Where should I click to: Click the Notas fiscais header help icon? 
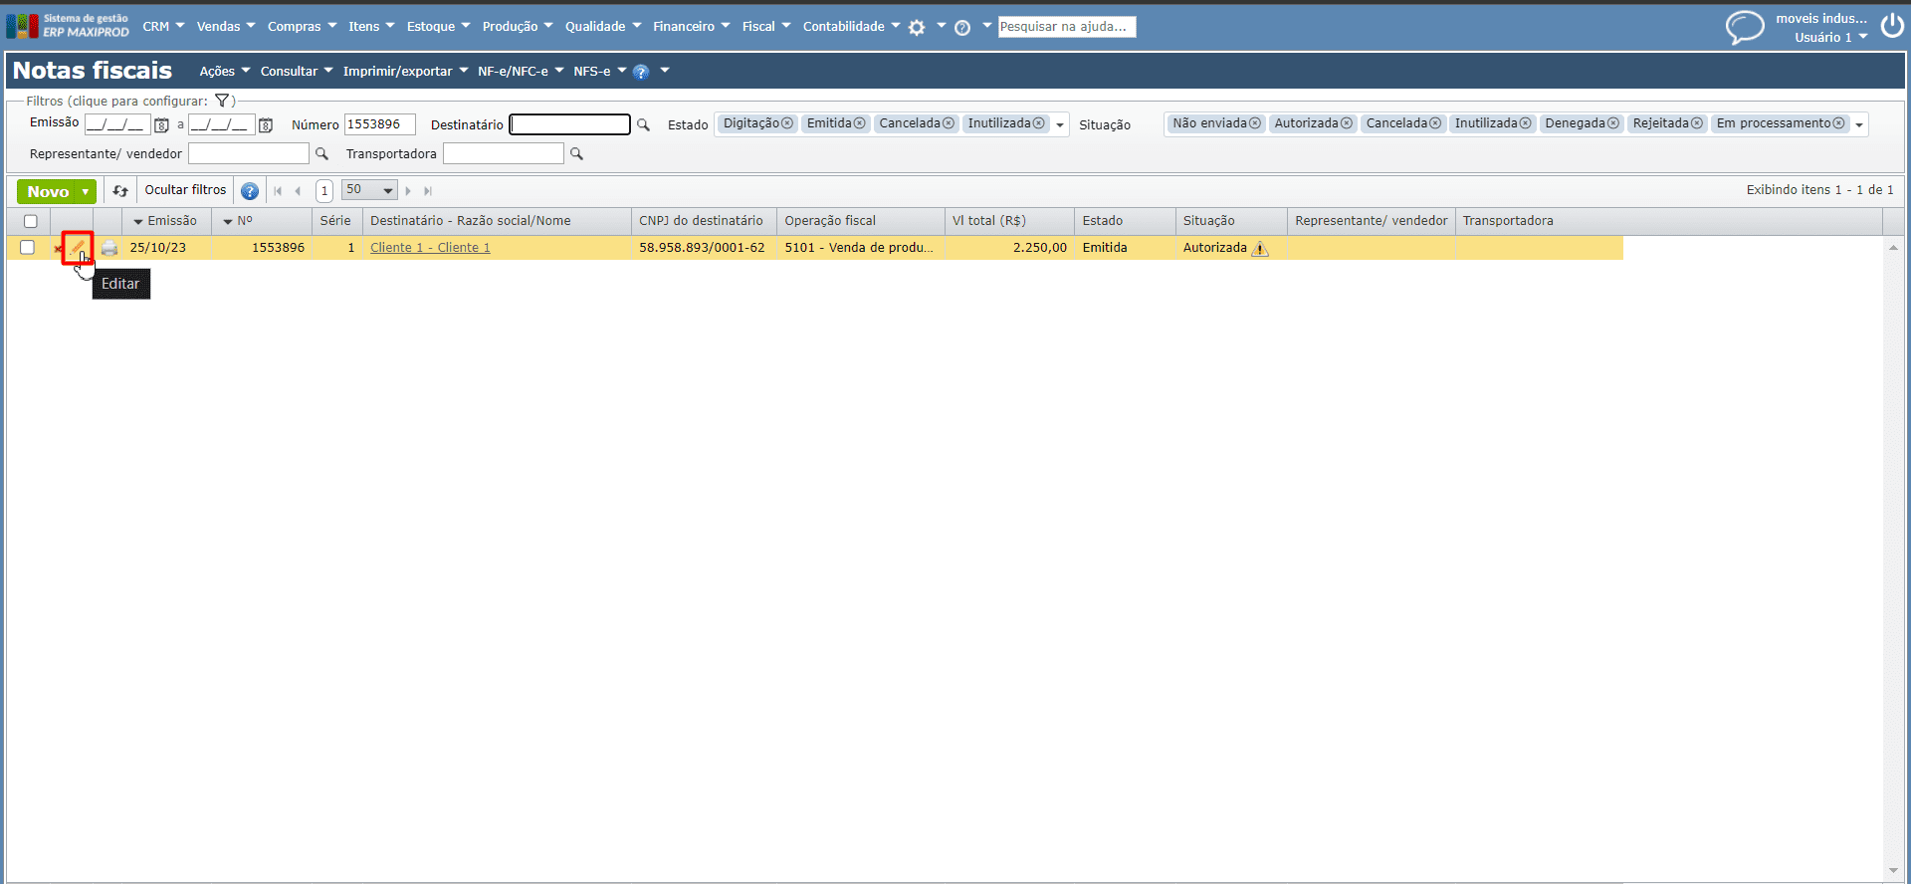click(x=641, y=72)
